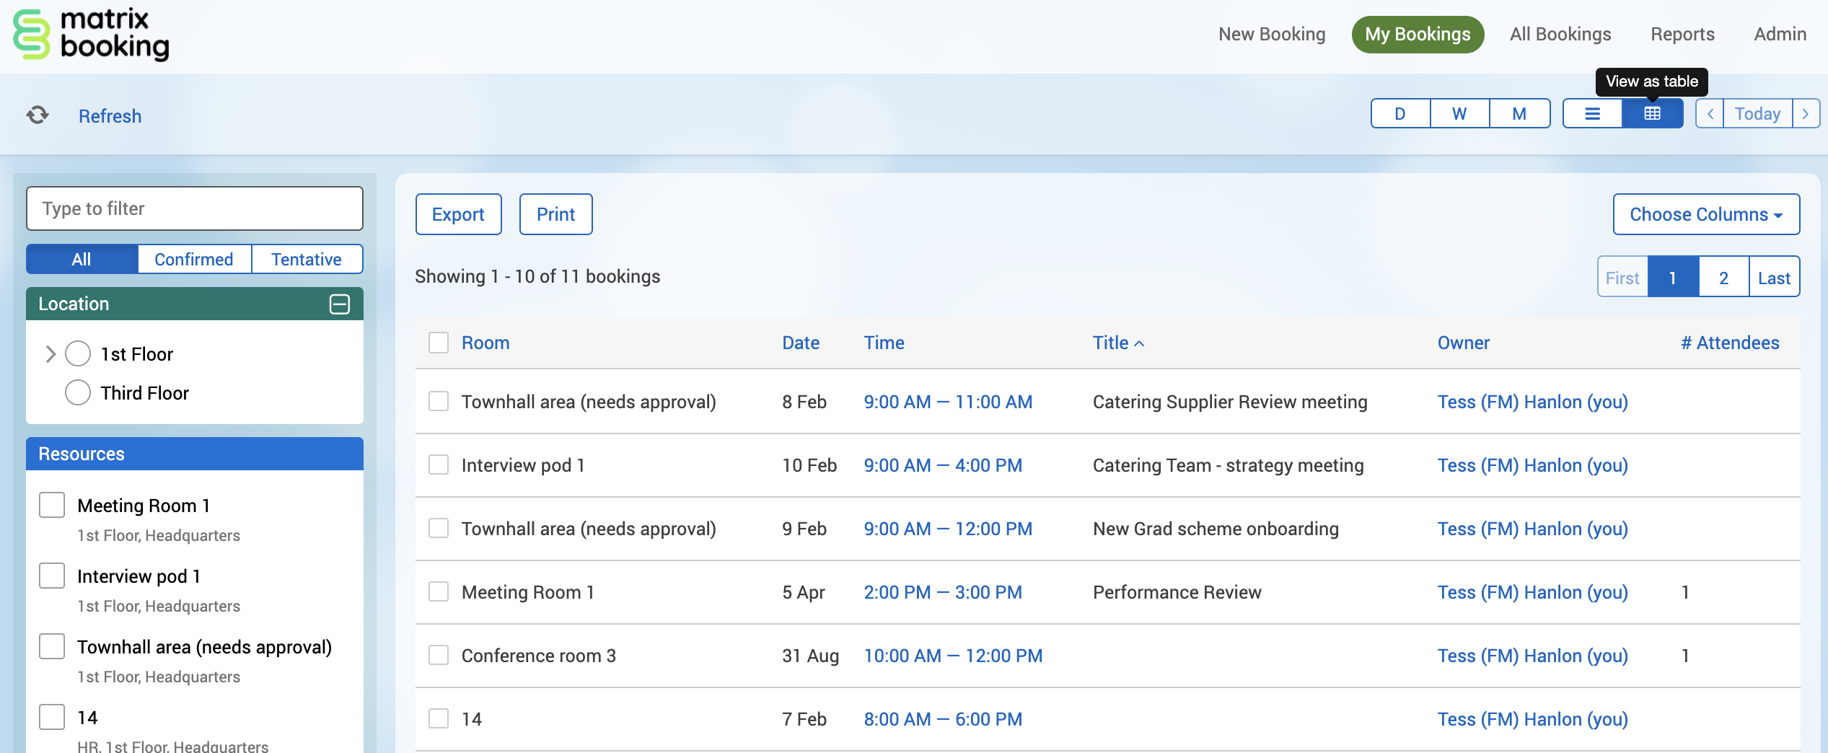Click the Type to filter input field
Screen dimensions: 1828x753
(193, 208)
